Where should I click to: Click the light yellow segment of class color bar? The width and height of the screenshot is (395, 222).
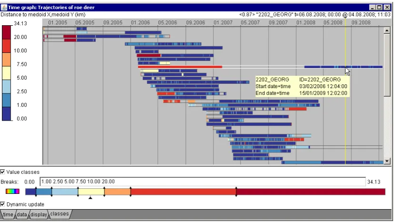click(91, 192)
